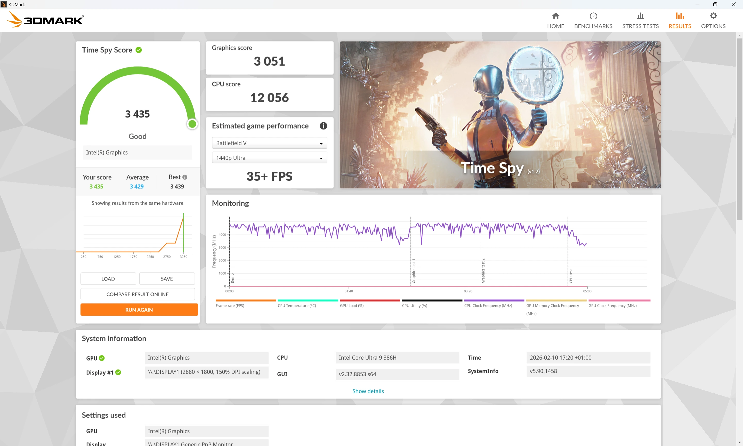Open the Battlefield V game dropdown

click(x=269, y=143)
